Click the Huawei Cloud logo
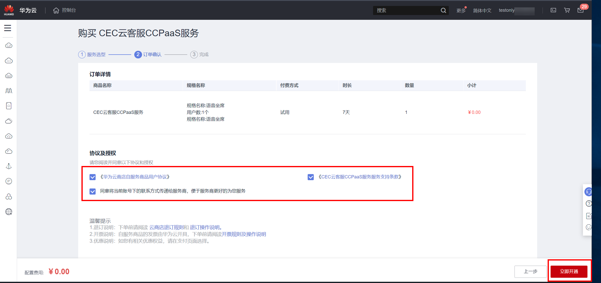The height and width of the screenshot is (283, 601). (x=9, y=10)
